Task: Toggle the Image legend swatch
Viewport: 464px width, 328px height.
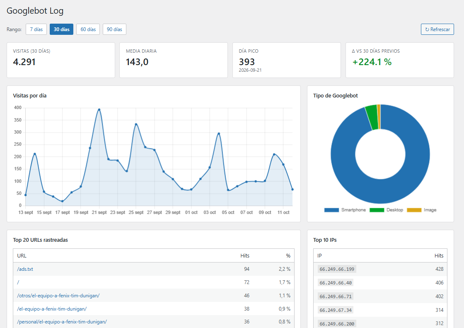Action: pos(414,210)
